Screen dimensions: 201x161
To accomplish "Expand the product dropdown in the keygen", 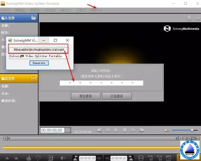I will click(x=67, y=56).
